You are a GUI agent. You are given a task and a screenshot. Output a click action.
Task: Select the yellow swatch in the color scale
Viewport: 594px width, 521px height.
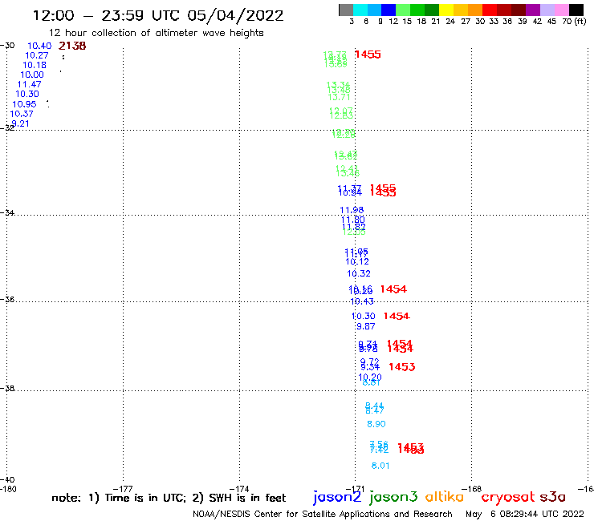tap(445, 10)
